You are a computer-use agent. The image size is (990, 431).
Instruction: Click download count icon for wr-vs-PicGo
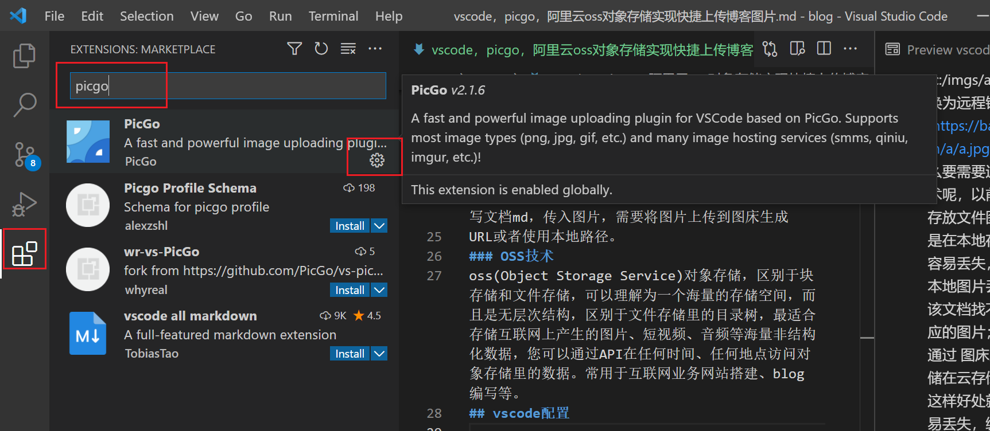coord(360,252)
